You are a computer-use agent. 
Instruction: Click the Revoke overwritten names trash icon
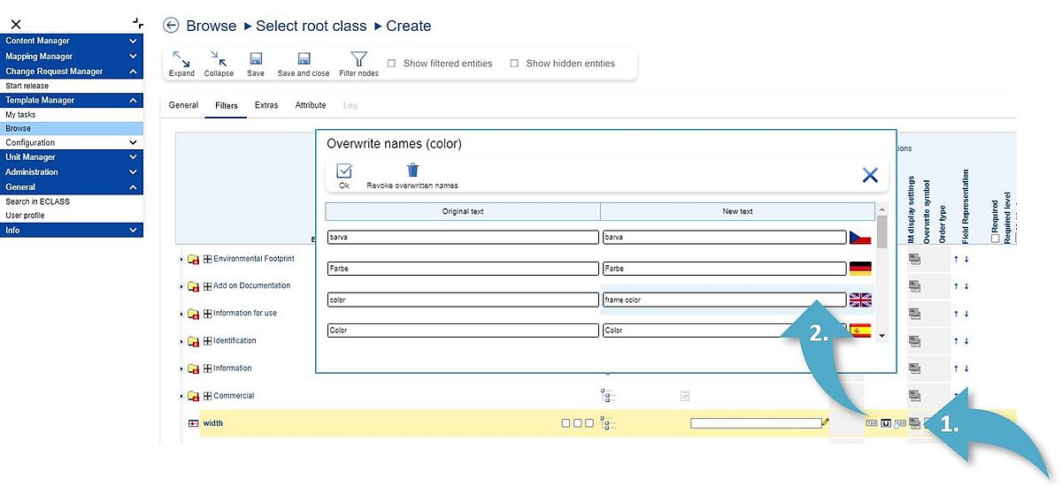[x=412, y=171]
